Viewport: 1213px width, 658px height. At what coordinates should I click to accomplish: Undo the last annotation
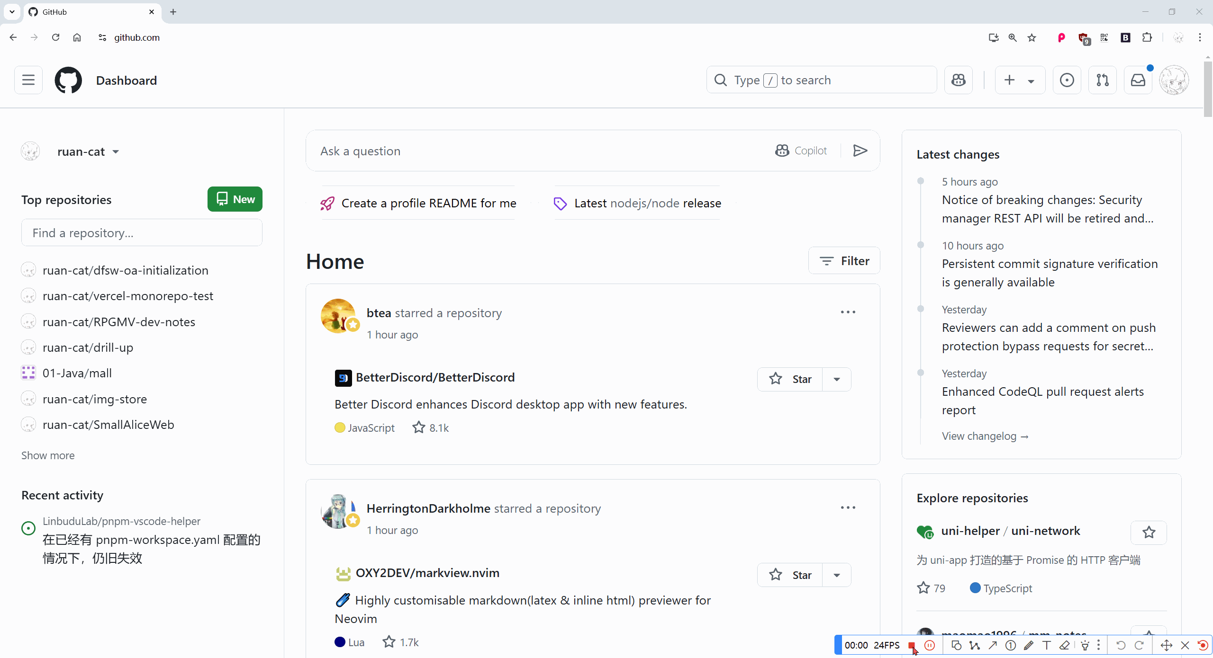tap(1121, 646)
